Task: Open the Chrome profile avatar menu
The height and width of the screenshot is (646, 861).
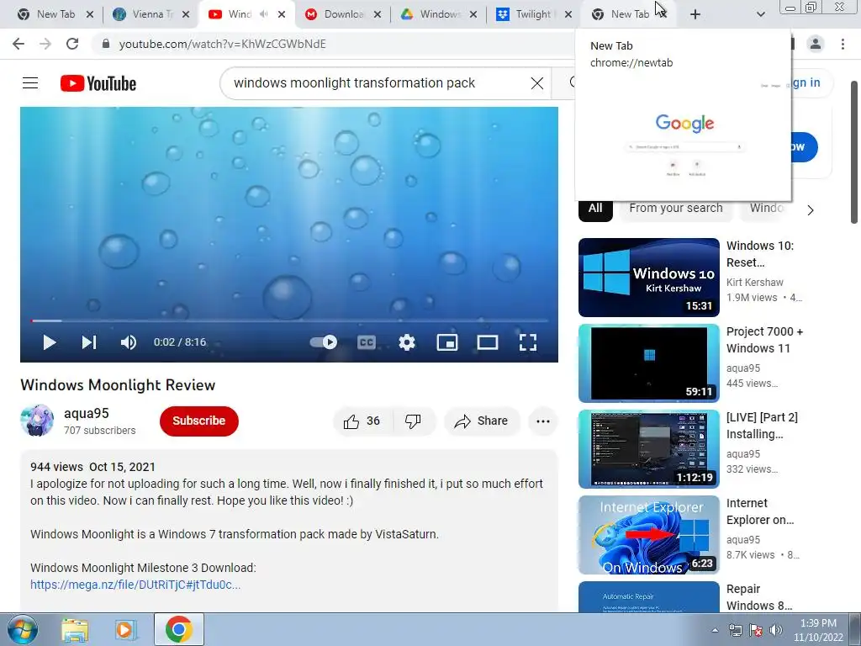Action: [x=816, y=44]
